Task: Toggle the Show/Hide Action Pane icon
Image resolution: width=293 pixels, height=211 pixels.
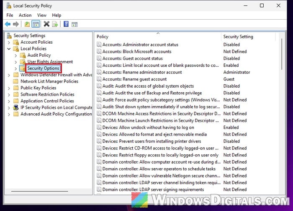Action: pyautogui.click(x=75, y=24)
